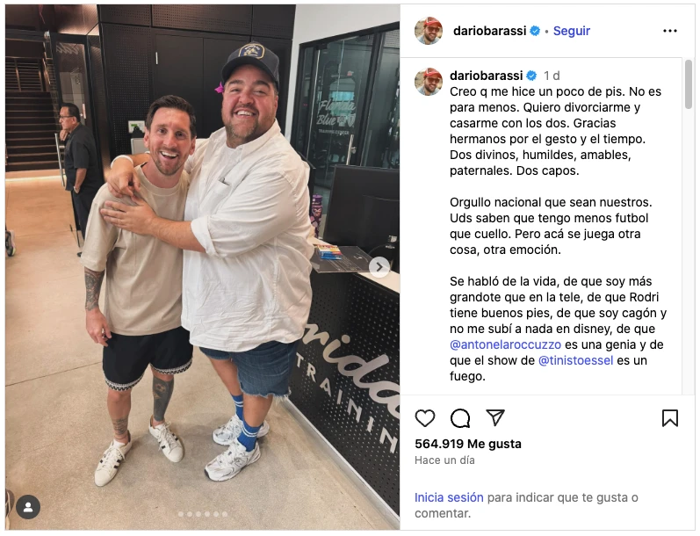This screenshot has height=536, width=700.
Task: Follow dariobarassi using Seguir
Action: coord(572,31)
